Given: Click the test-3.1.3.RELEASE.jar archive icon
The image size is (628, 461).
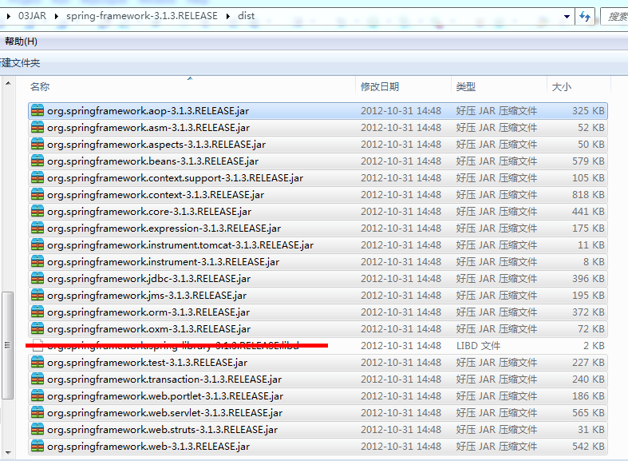Looking at the screenshot, I should pyautogui.click(x=38, y=363).
